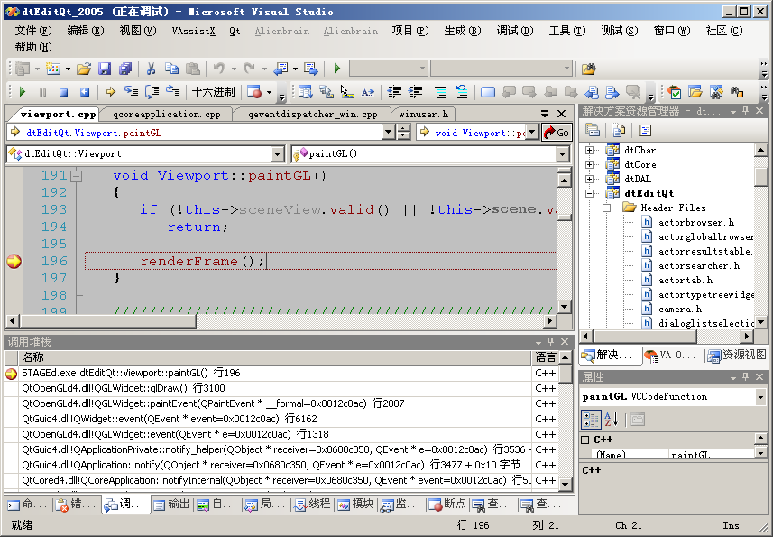
Task: Collapse paintGL function outline at line 191
Action: tap(77, 176)
